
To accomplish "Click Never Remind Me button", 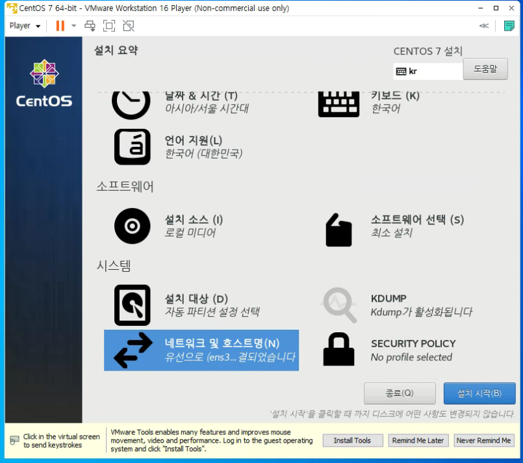I will click(x=483, y=441).
